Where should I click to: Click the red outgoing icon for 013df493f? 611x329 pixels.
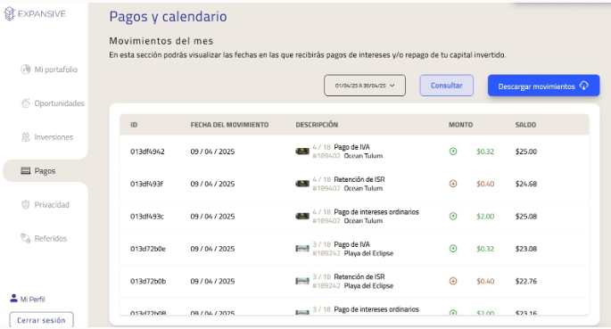453,184
